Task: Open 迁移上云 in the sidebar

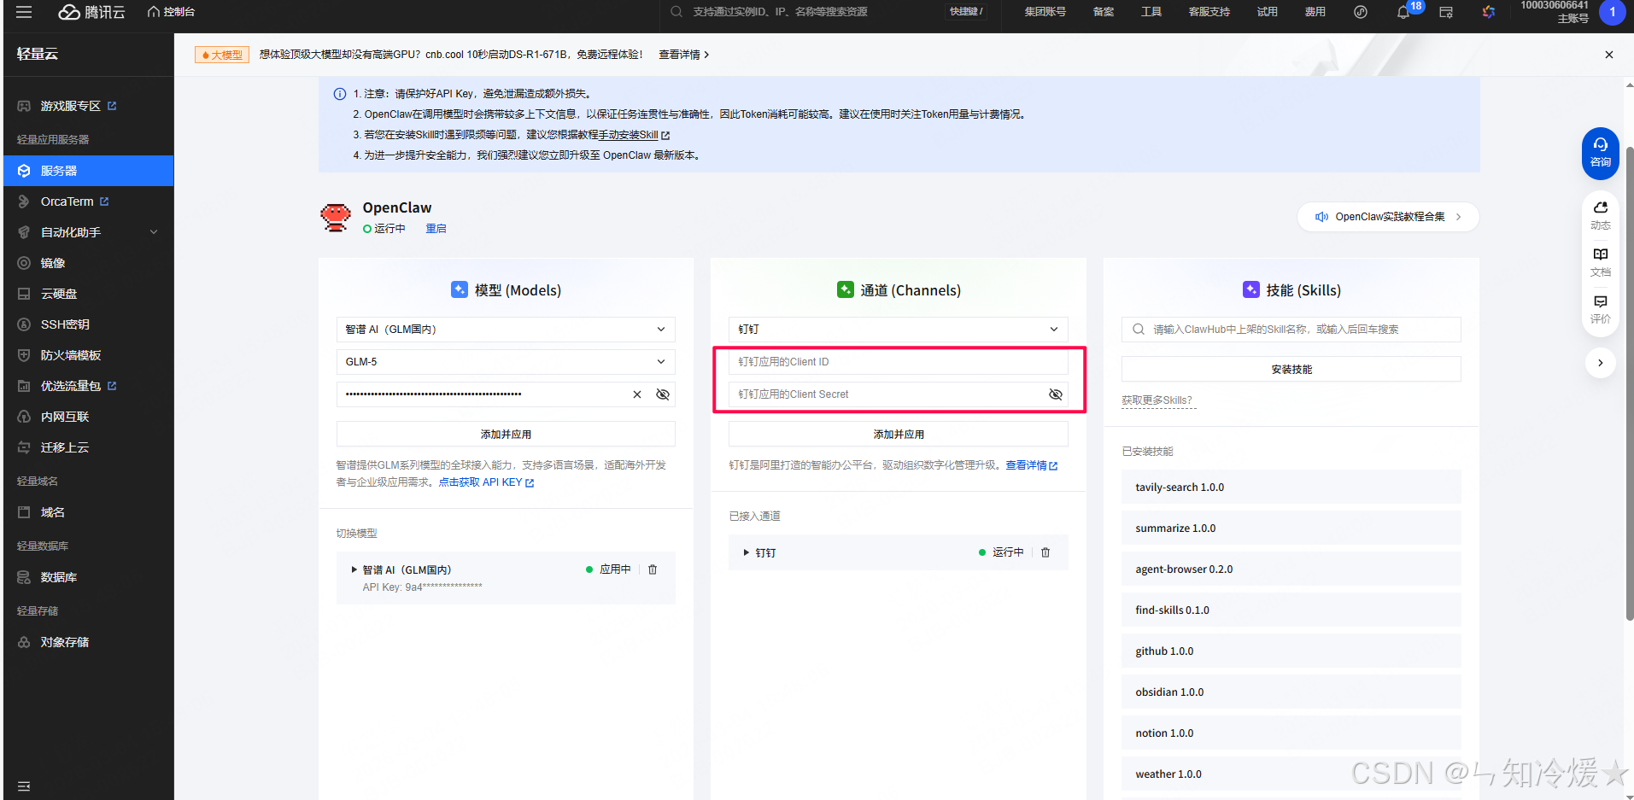Action: point(65,447)
